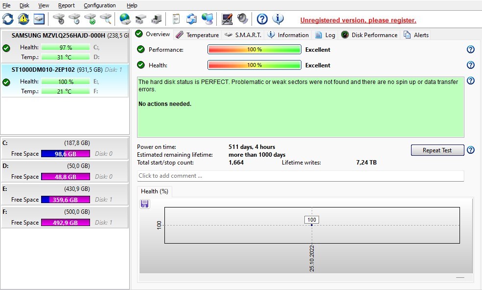The image size is (482, 290).
Task: Switch to the Temperature tab
Action: point(197,35)
